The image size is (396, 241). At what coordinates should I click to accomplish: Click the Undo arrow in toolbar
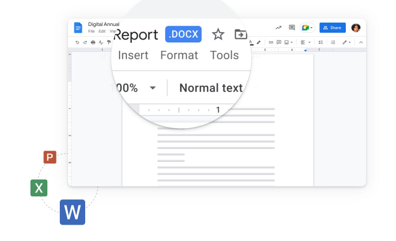click(x=77, y=42)
